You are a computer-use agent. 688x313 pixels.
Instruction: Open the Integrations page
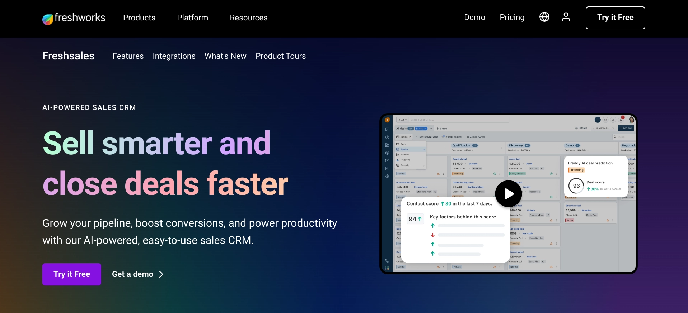[x=174, y=56]
